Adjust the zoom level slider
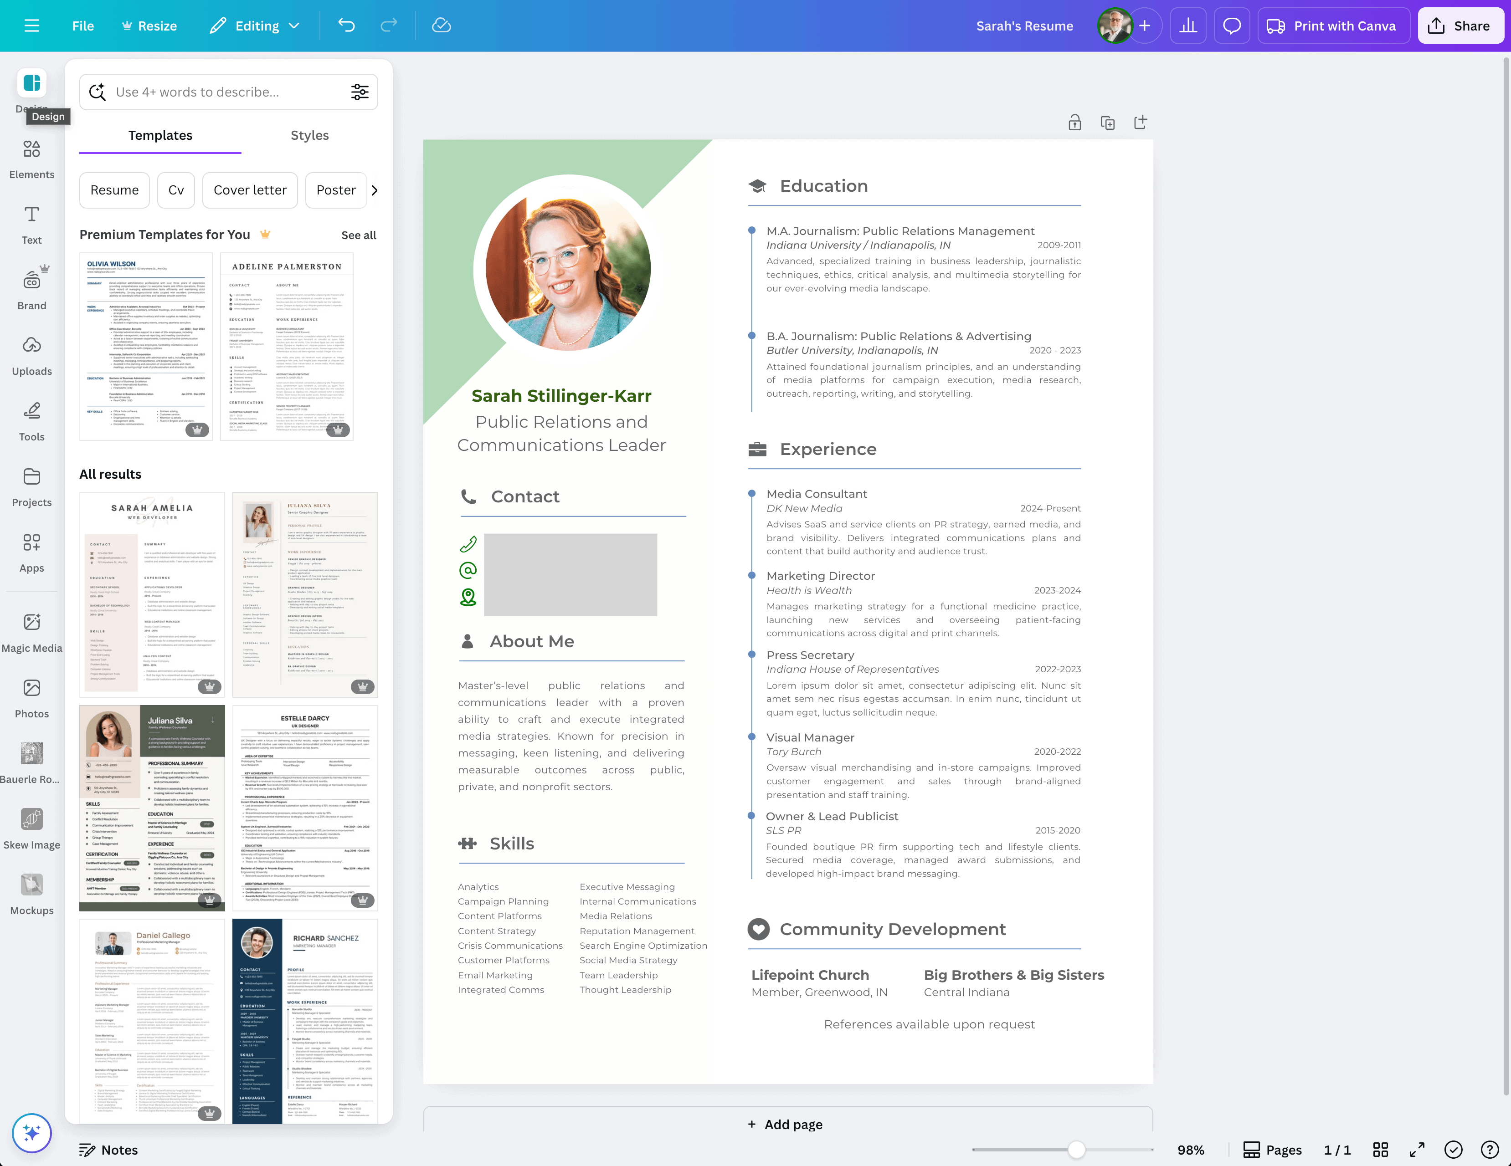This screenshot has width=1511, height=1166. (x=1076, y=1150)
